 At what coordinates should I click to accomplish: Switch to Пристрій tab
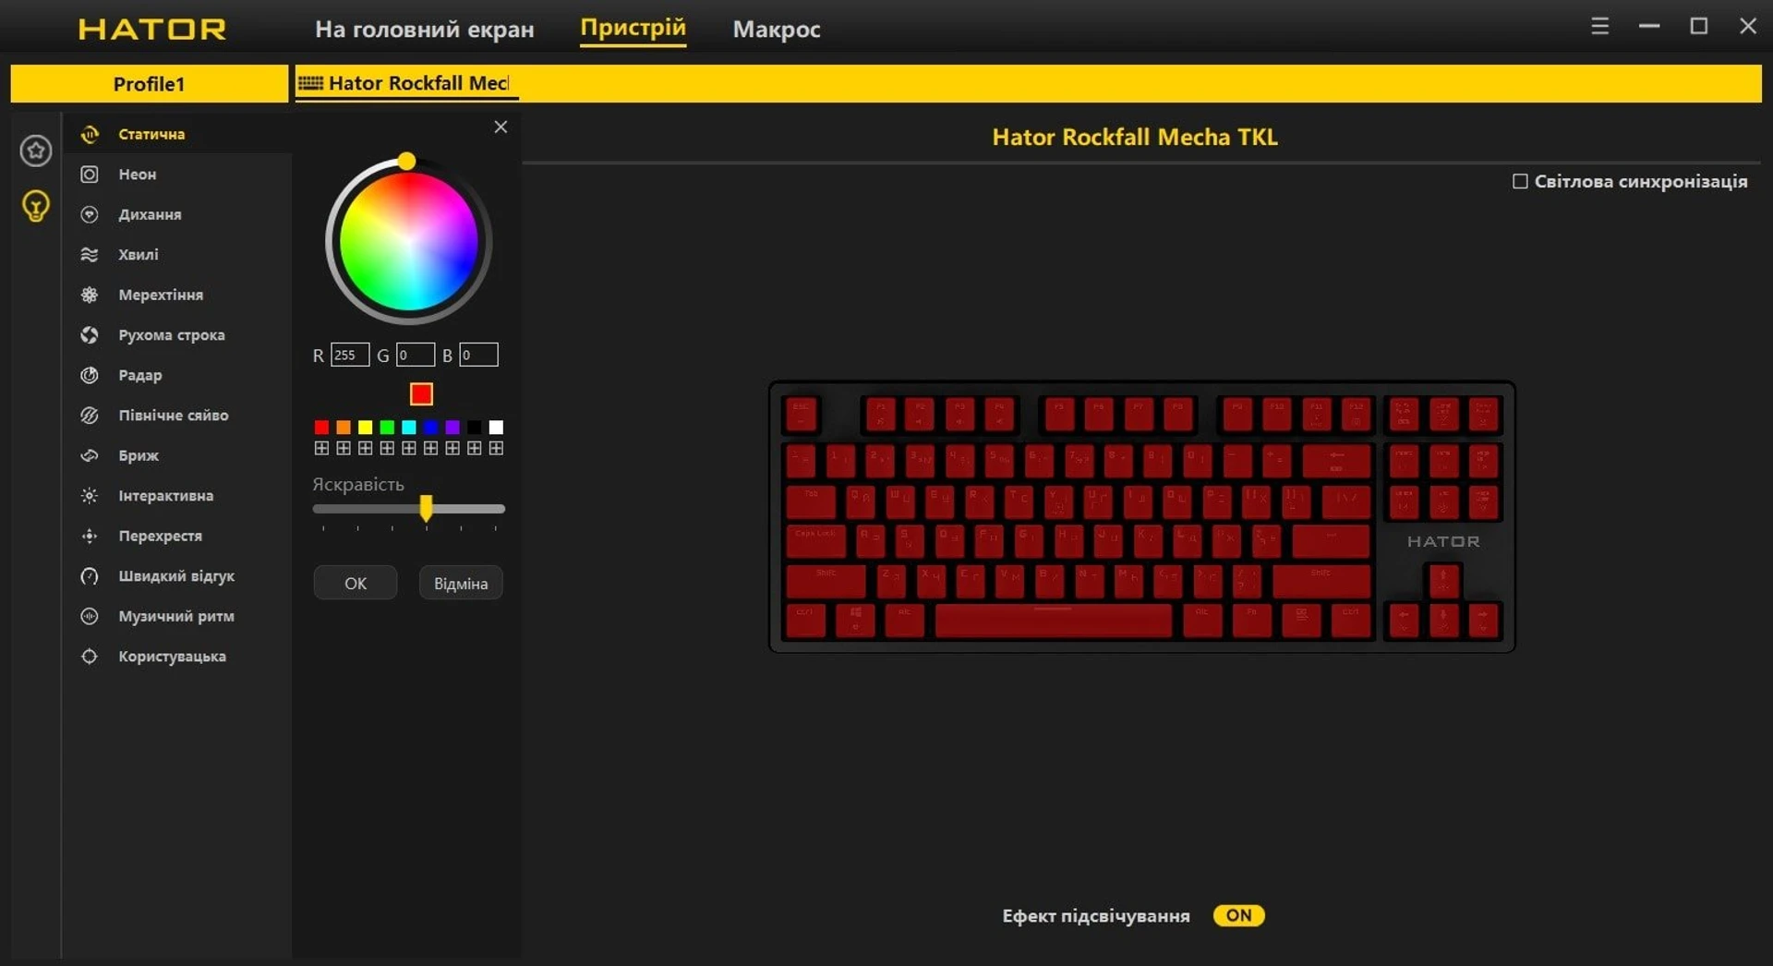point(633,29)
